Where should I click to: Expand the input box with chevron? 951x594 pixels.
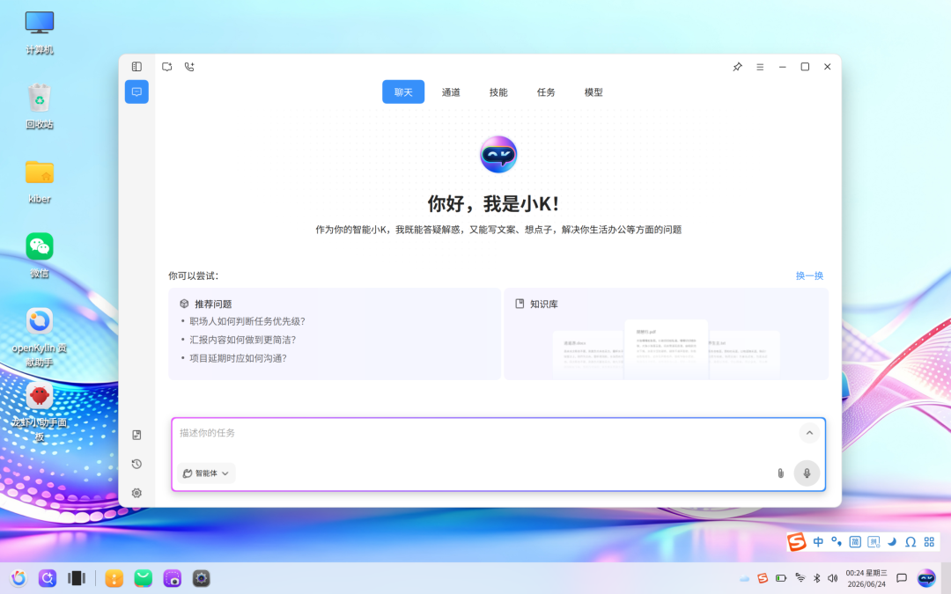tap(809, 433)
